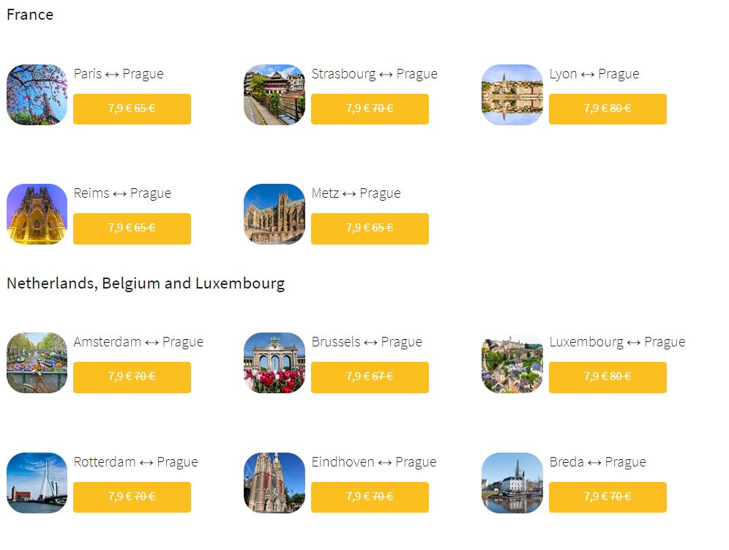Image resolution: width=729 pixels, height=550 pixels.
Task: Click the Strasbourg canal house image
Action: pos(274,95)
